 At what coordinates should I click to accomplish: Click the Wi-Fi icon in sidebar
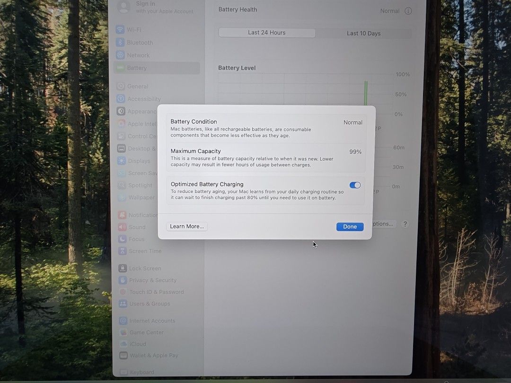120,30
